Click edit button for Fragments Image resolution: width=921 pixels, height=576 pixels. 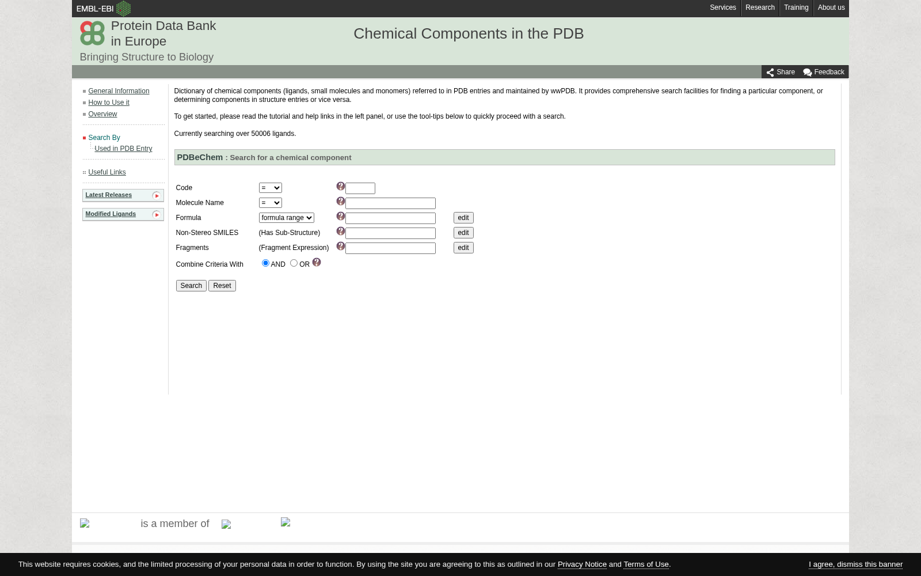click(463, 248)
